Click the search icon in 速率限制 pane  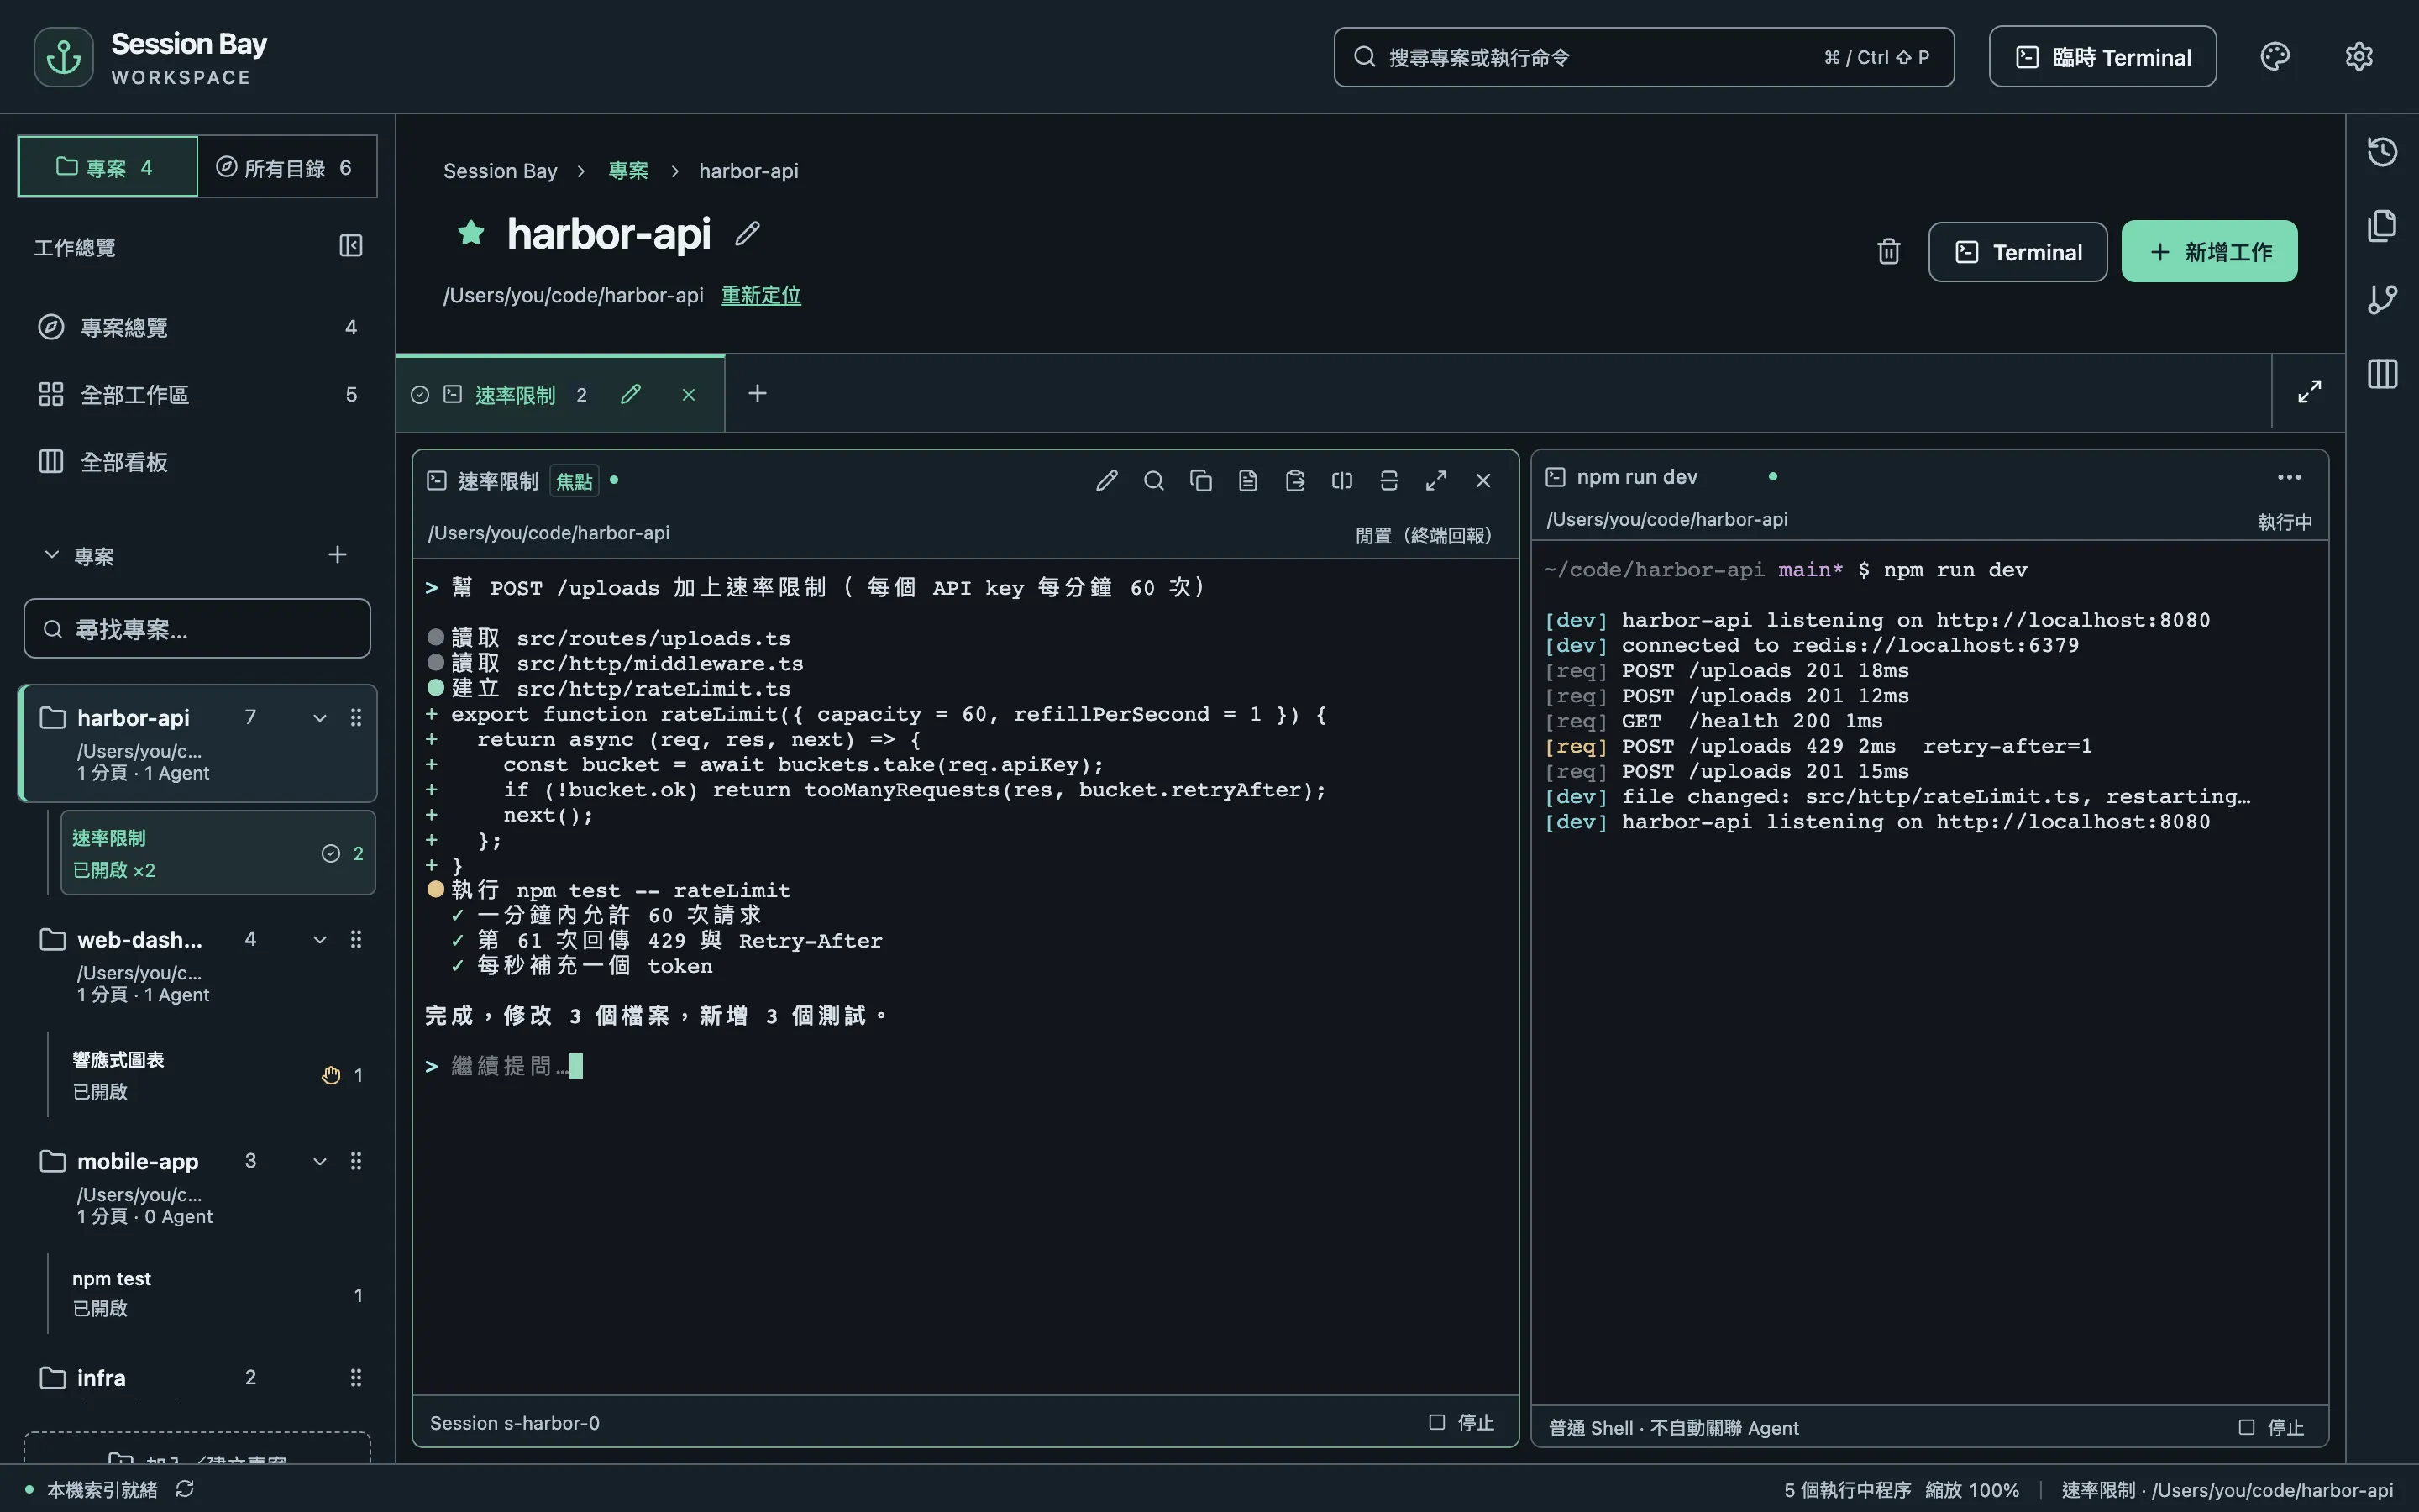(1153, 481)
